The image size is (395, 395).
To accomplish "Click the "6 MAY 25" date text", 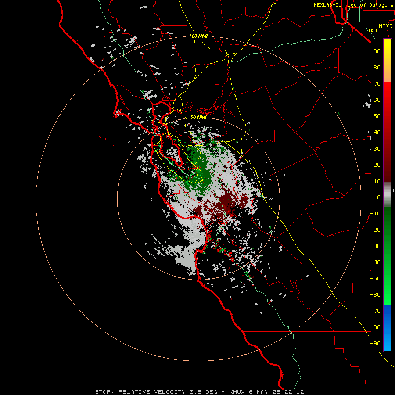I will pyautogui.click(x=265, y=392).
